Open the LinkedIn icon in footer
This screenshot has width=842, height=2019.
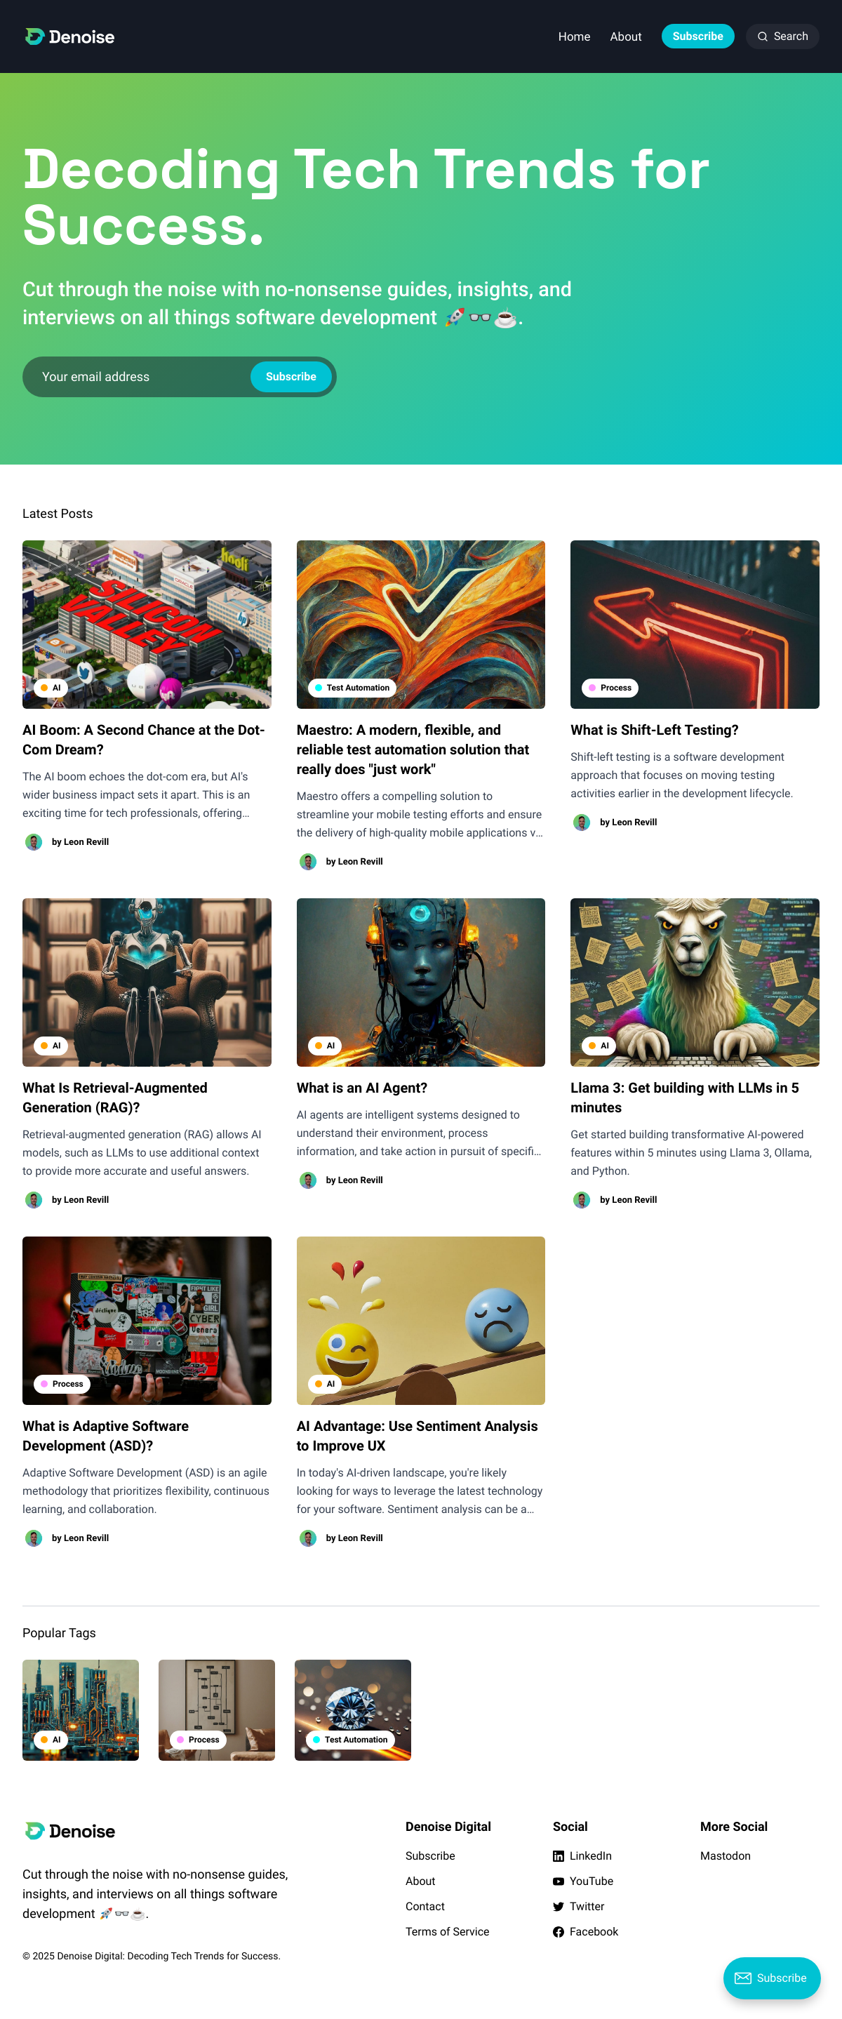[559, 1856]
